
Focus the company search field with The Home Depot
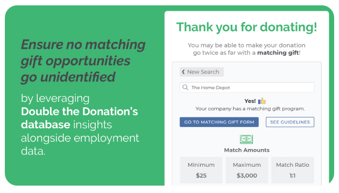(247, 87)
